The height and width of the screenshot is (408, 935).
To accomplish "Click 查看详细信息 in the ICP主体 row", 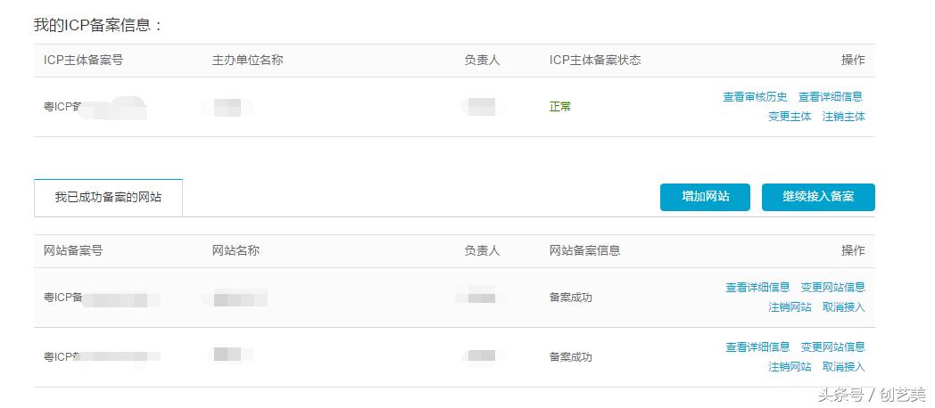I will pos(830,97).
